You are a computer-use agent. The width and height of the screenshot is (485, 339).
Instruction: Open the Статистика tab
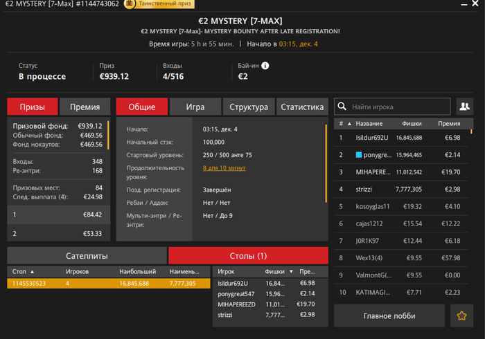point(302,107)
